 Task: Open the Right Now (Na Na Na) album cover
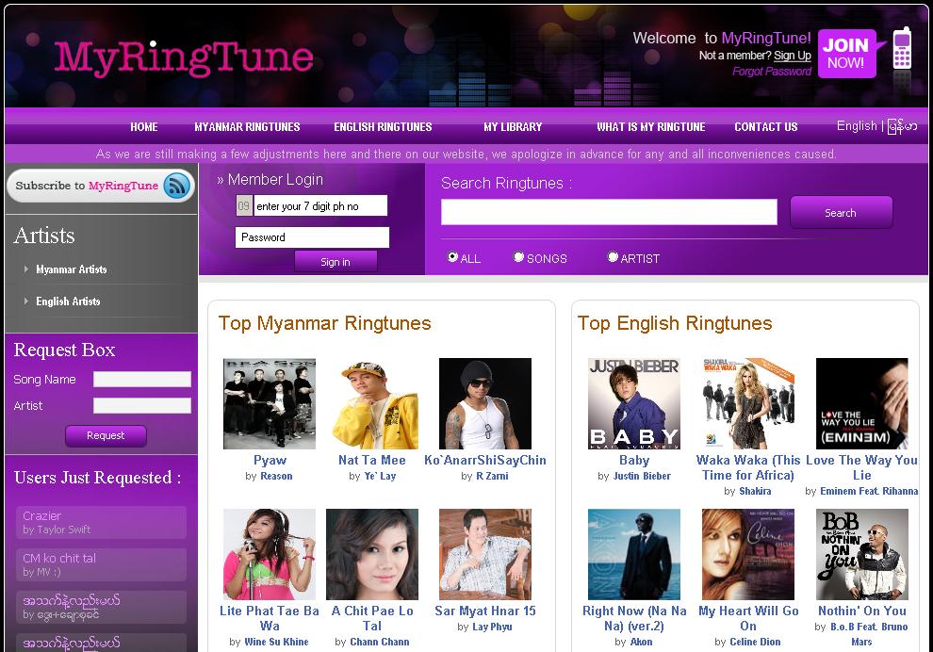[633, 554]
